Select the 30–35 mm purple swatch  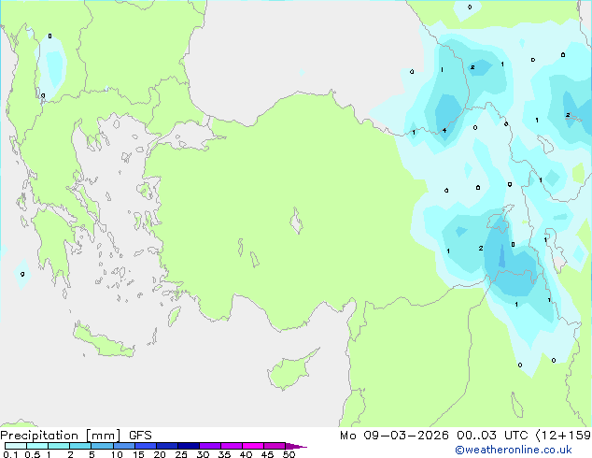click(x=210, y=446)
